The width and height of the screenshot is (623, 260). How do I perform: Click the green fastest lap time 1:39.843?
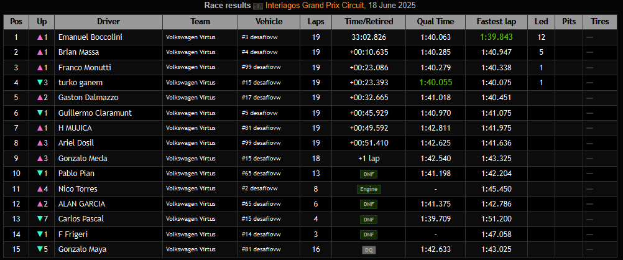(496, 37)
